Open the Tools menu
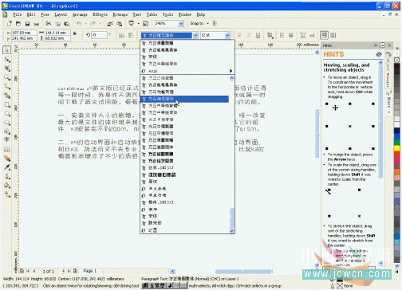Screen dimensions: 402x290 (167, 14)
